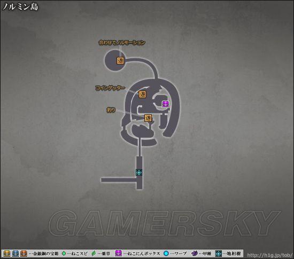
Task: Click the silver treasure chest legend icon
Action: click(16, 254)
